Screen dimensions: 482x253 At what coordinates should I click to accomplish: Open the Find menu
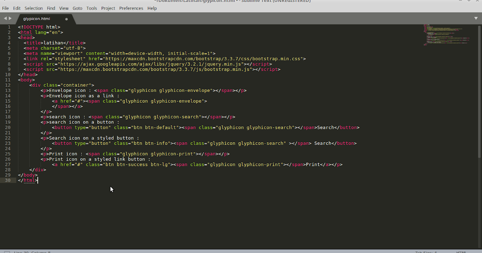click(x=51, y=8)
